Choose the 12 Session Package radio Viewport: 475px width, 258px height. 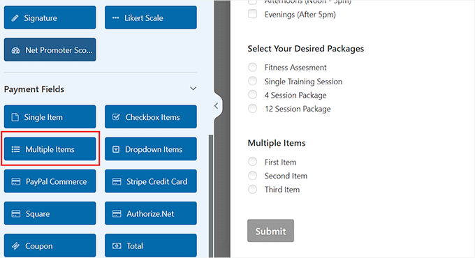tap(252, 108)
